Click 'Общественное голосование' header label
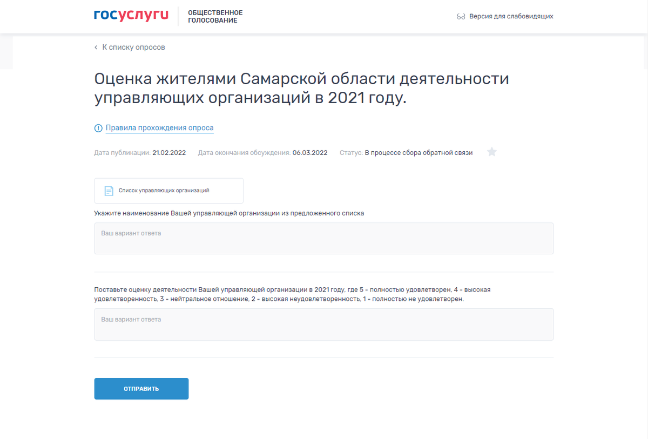Viewport: 648px width, 439px height. pos(215,17)
